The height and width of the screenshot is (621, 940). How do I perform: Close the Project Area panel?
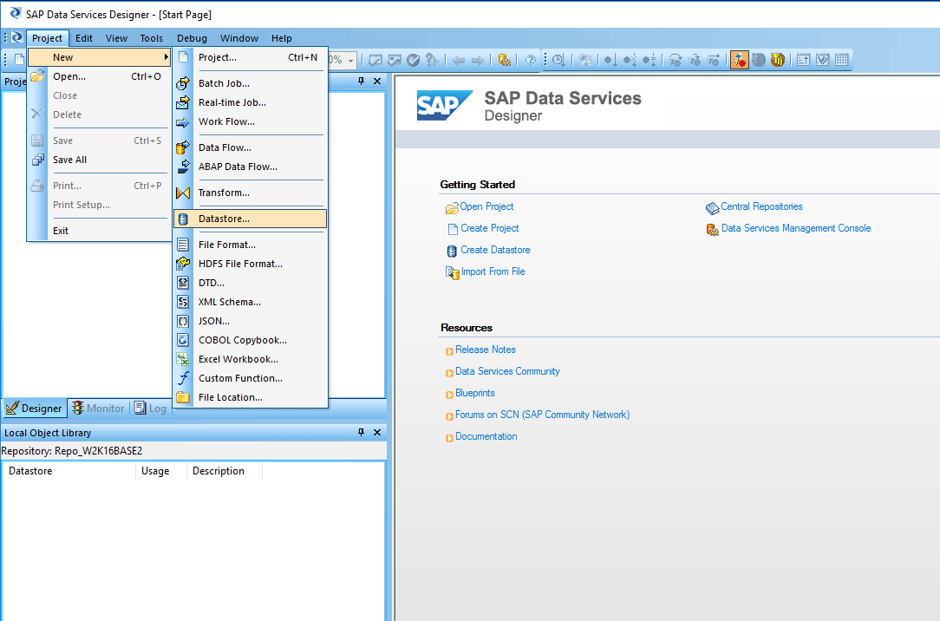point(377,81)
